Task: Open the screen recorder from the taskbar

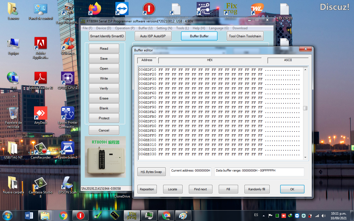Action: coord(149,215)
